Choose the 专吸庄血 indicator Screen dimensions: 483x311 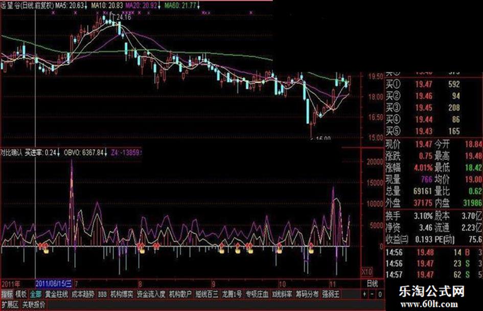257,294
